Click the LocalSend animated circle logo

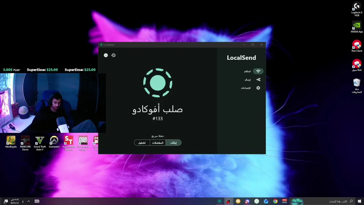point(158,83)
